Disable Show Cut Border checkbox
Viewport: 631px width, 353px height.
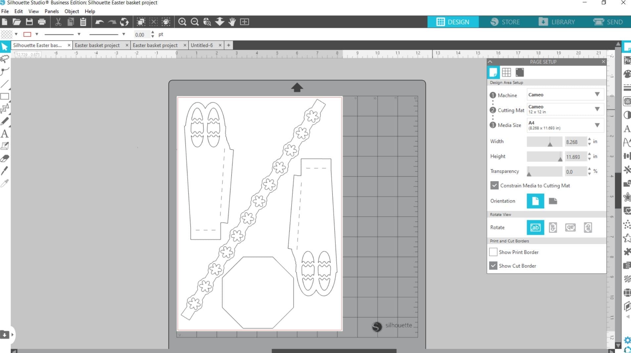(x=493, y=266)
